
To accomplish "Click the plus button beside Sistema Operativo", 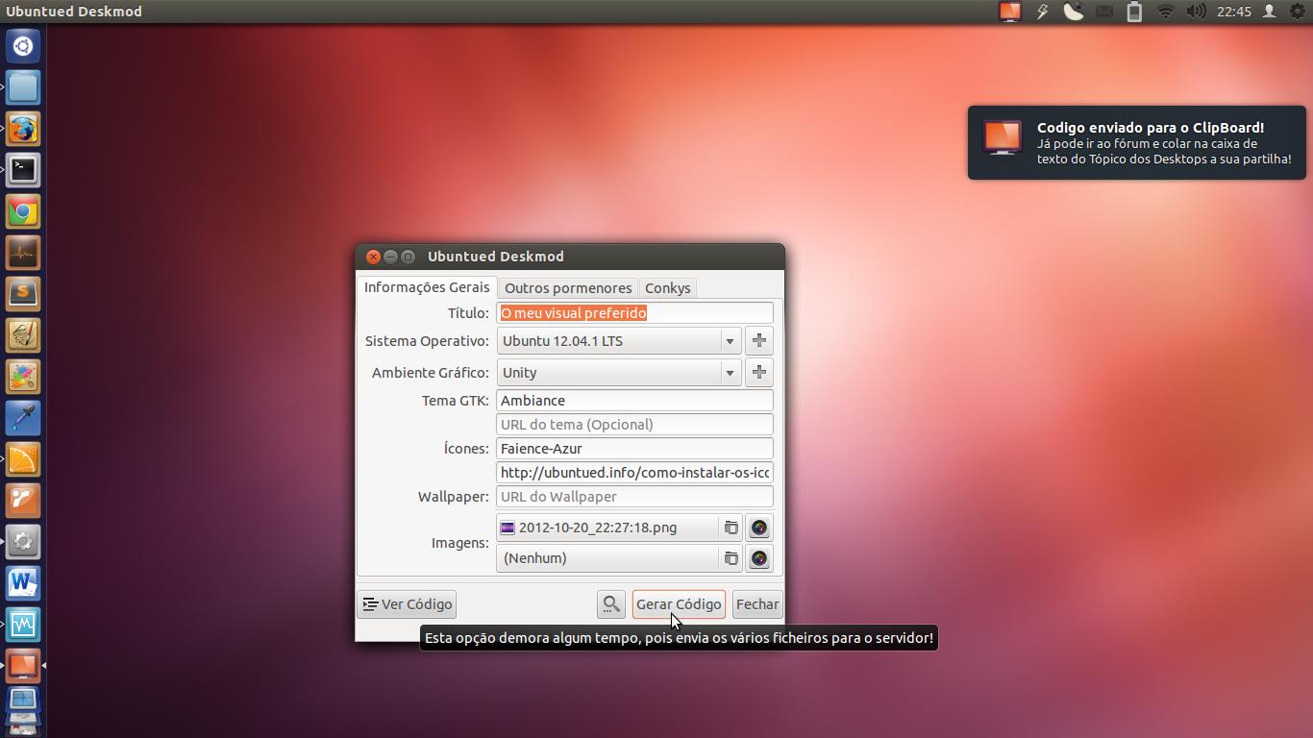I will [758, 341].
